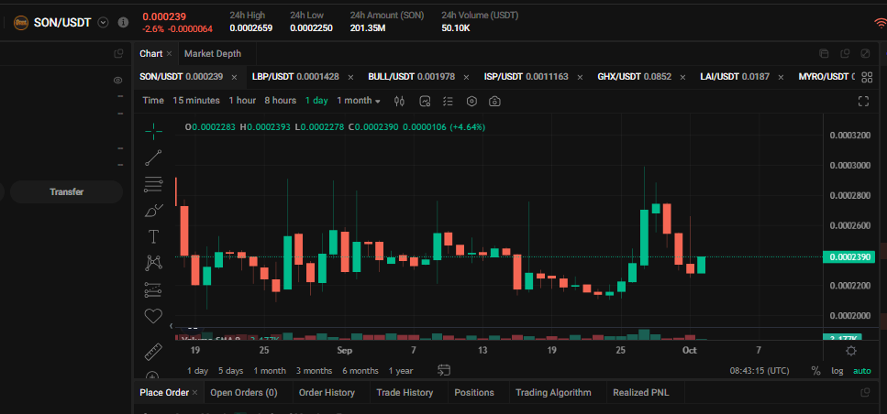Close the LAI/USDT chart tab

point(782,77)
